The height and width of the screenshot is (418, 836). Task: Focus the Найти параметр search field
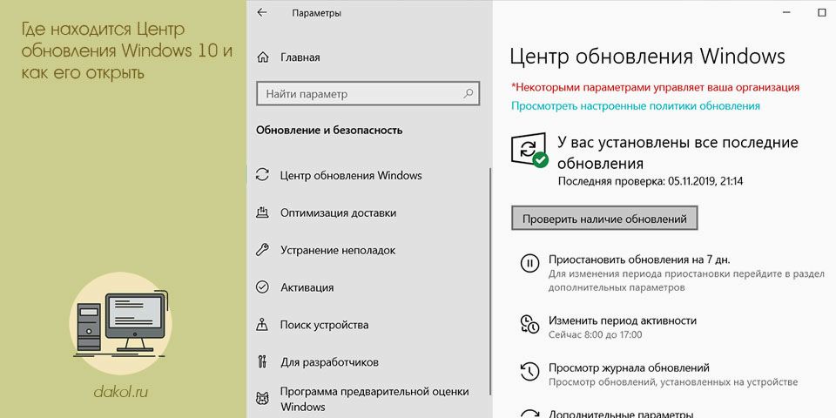tap(367, 94)
